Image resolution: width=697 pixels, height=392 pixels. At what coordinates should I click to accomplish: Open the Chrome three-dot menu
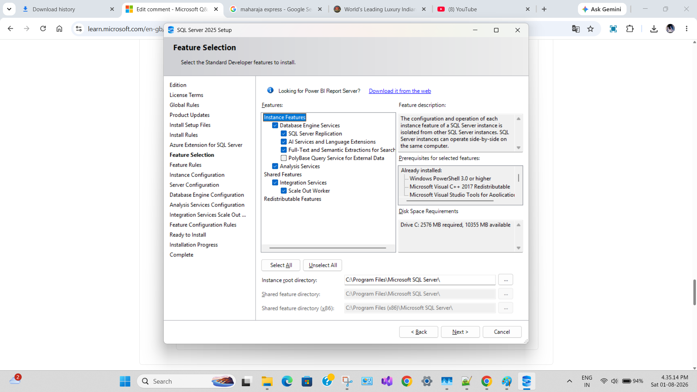tap(686, 29)
